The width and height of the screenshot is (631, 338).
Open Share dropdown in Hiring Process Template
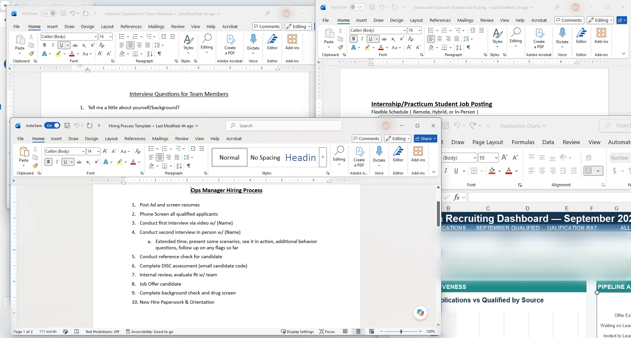click(435, 138)
